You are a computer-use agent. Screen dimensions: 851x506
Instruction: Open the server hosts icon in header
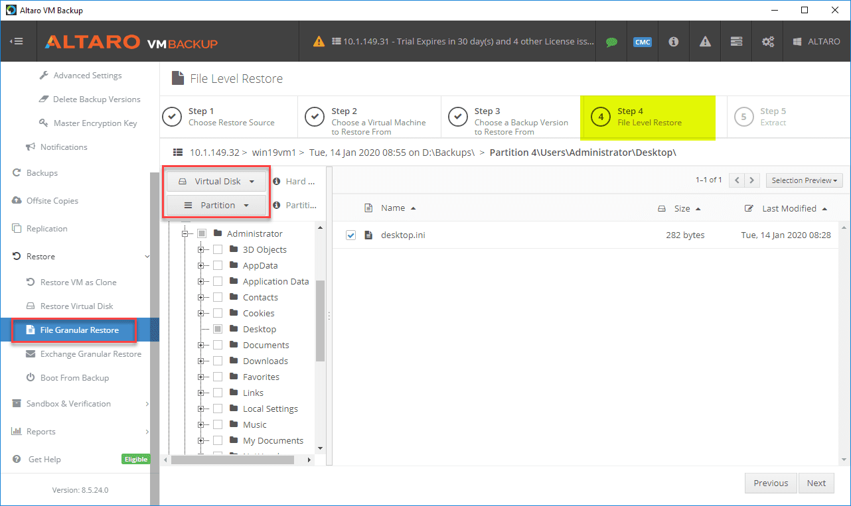(x=736, y=41)
